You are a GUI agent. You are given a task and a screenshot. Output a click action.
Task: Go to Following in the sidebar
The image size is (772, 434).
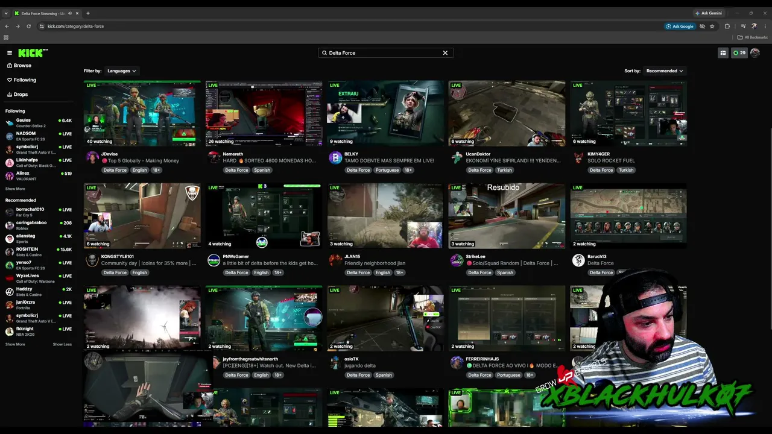tap(22, 80)
